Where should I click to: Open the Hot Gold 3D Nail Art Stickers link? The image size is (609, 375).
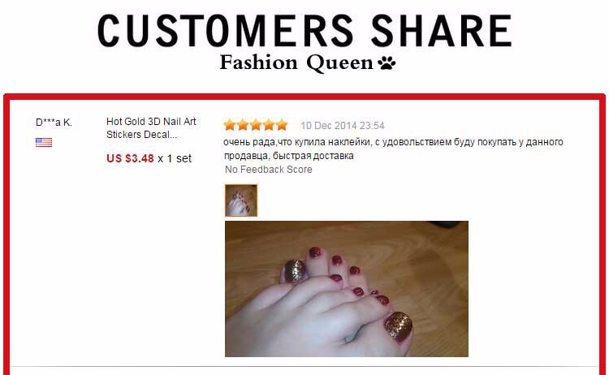pyautogui.click(x=151, y=127)
